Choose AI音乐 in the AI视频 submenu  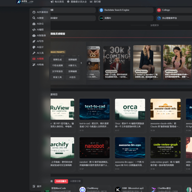tap(73, 77)
